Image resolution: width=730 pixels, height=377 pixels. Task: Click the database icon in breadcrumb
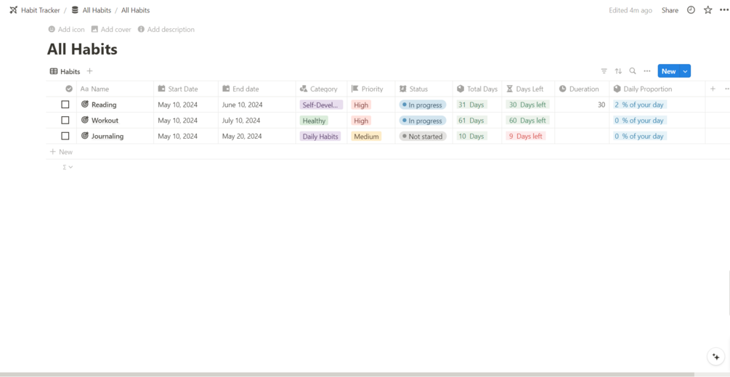pyautogui.click(x=75, y=9)
